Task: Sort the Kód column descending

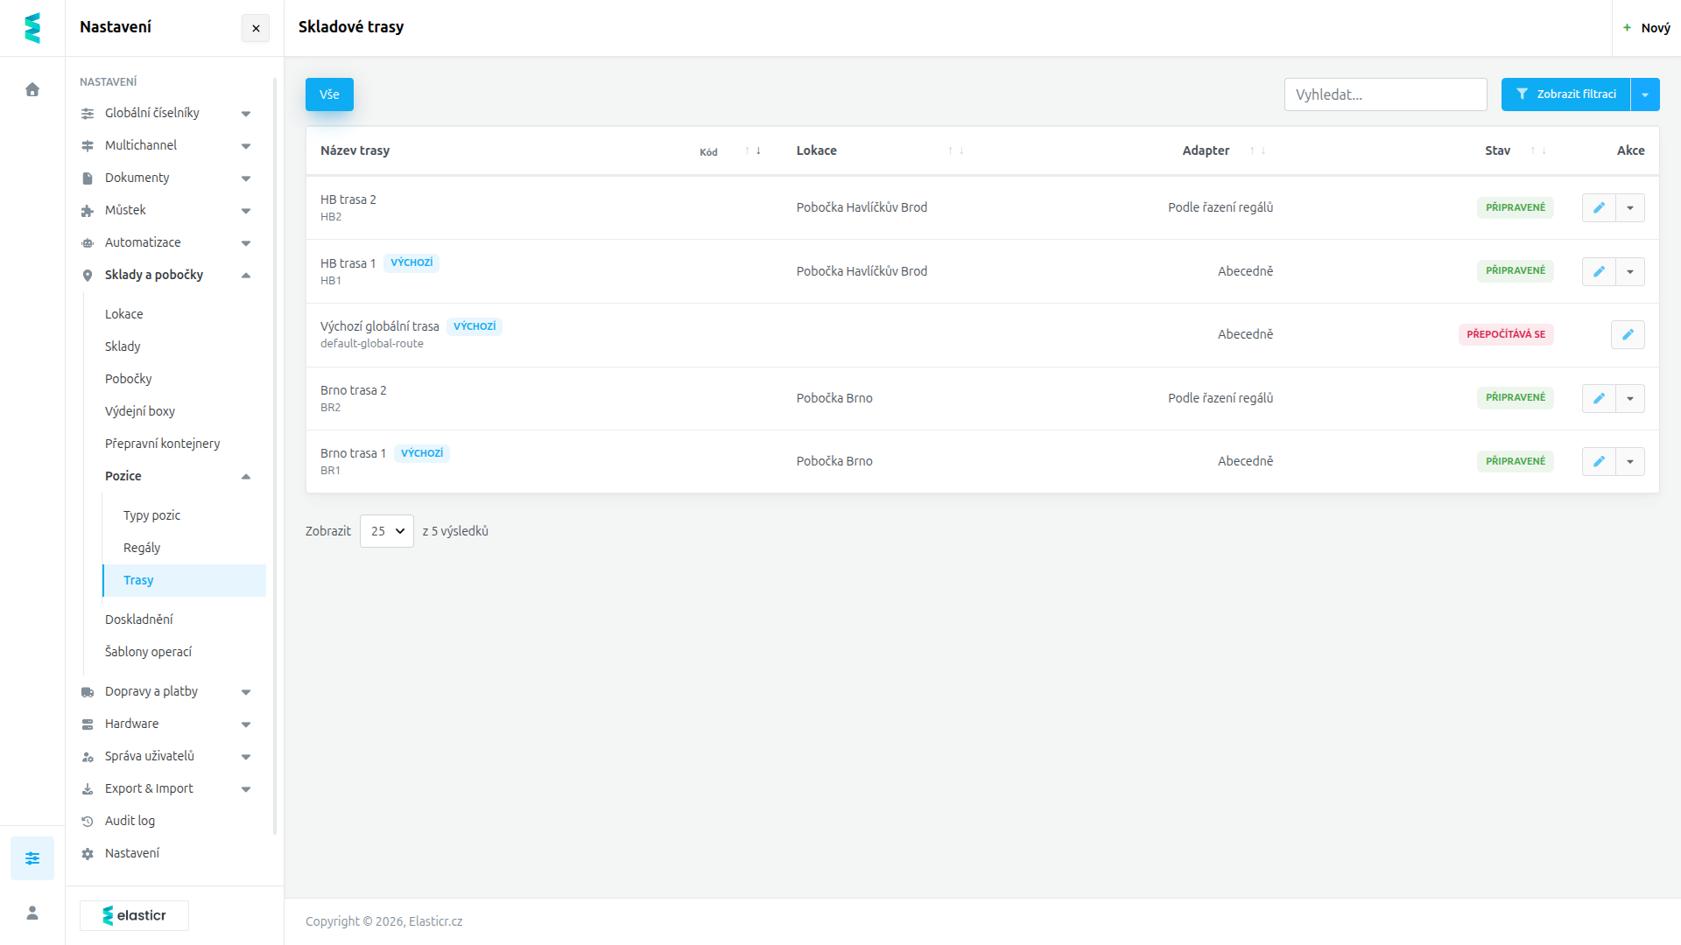Action: pyautogui.click(x=758, y=150)
